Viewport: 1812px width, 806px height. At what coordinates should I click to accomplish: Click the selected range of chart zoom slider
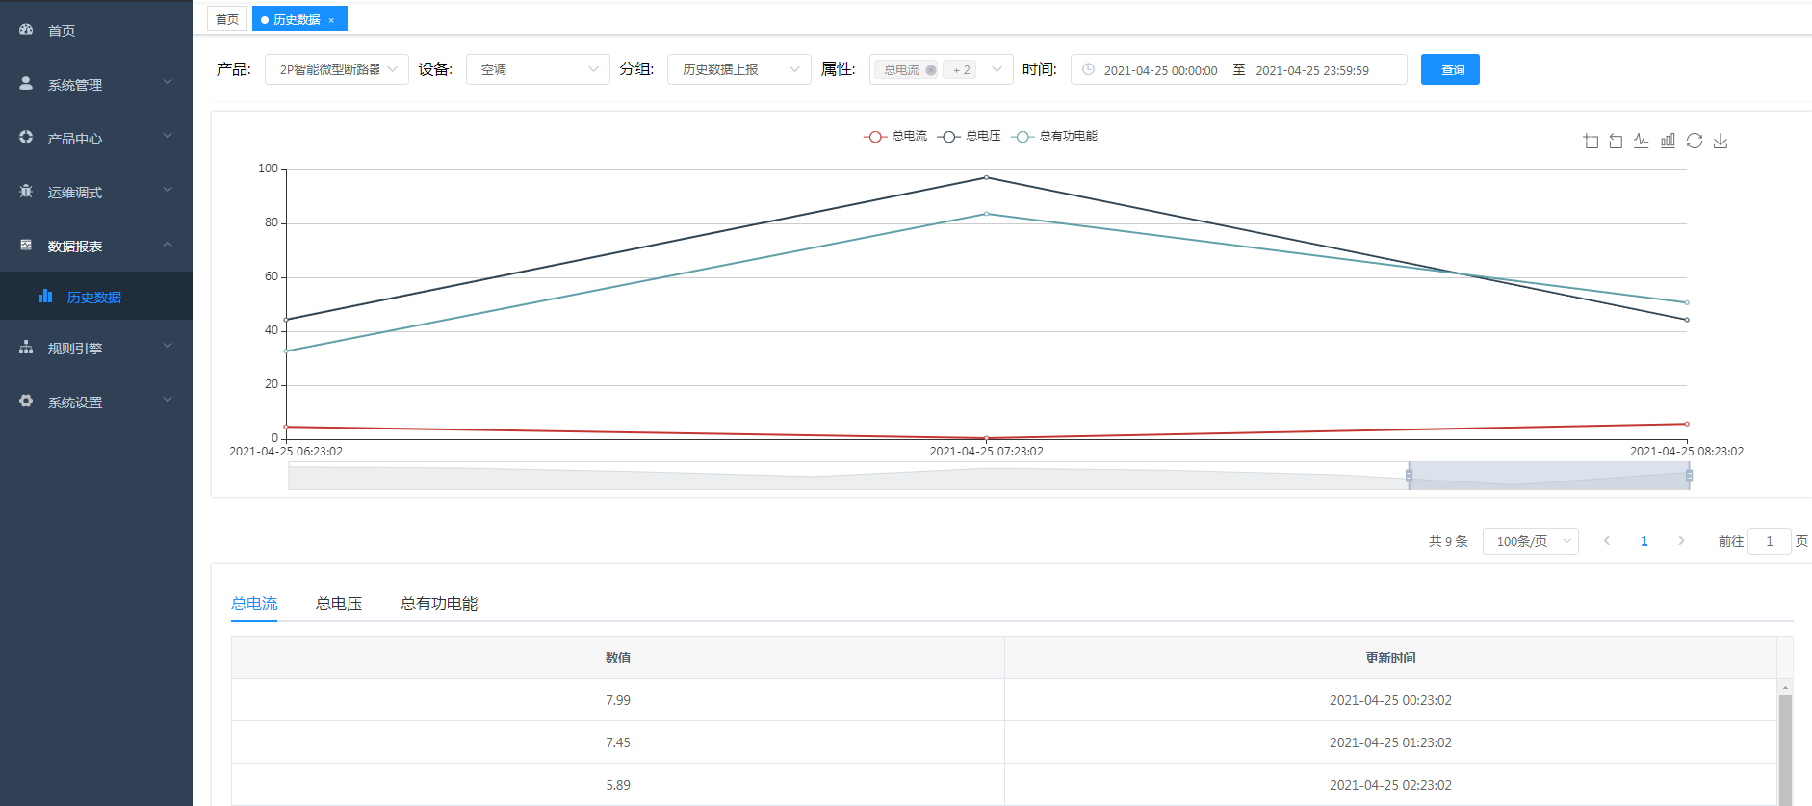1549,476
